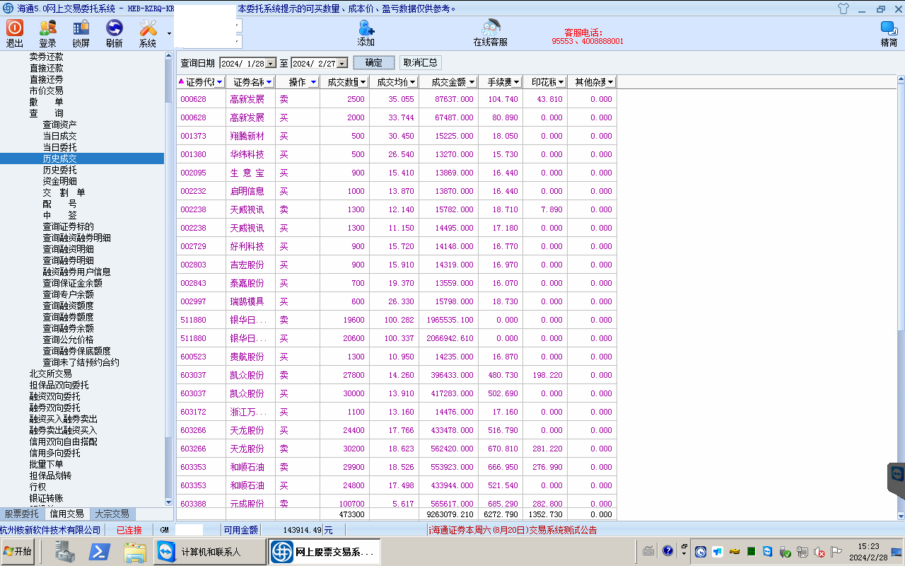Screen dimensions: 905x566
Task: Select 资金明细 in the left tree
Action: point(59,181)
